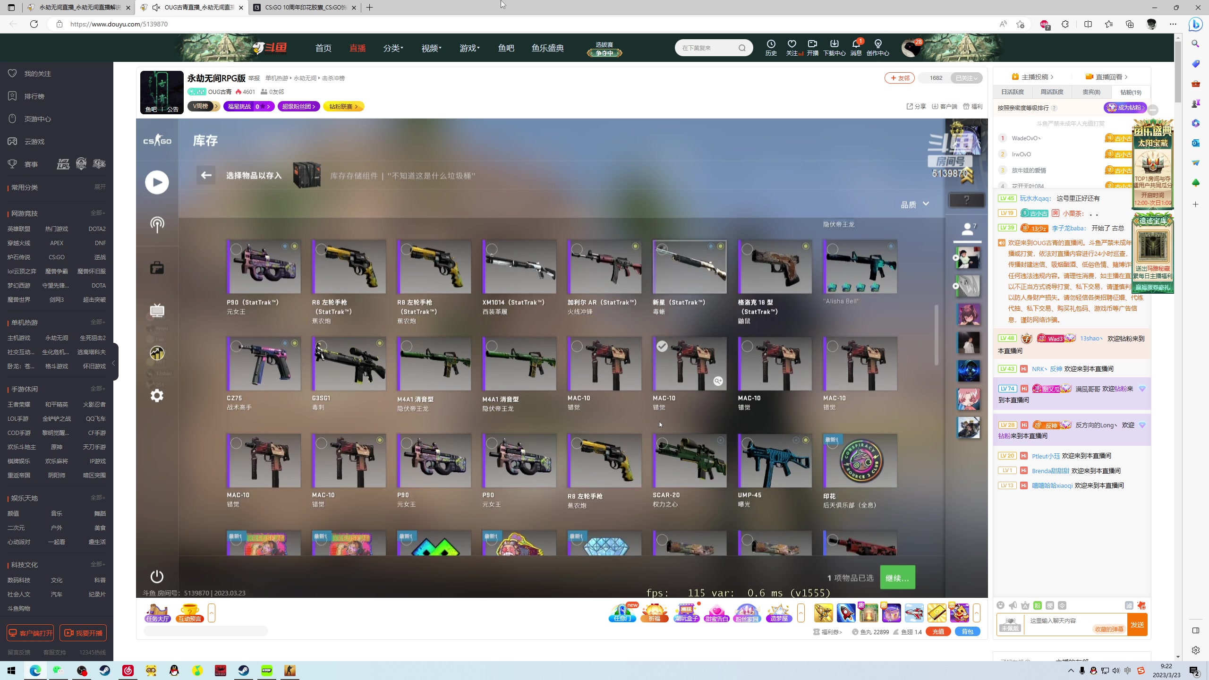The image size is (1209, 680).
Task: Select the XM1014 StatTrak 西装革履 item checkbox
Action: coord(492,249)
